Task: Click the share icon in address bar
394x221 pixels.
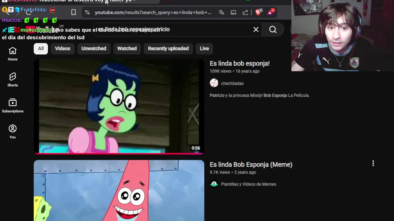Action: click(x=245, y=12)
